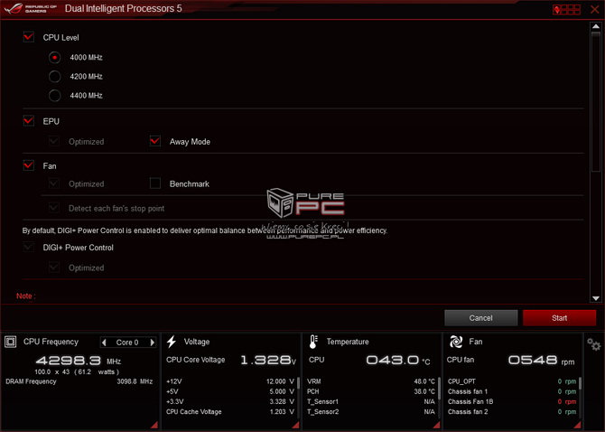The image size is (605, 432).
Task: Toggle DIGI+ Power Control Optimized checkbox
Action: click(54, 268)
